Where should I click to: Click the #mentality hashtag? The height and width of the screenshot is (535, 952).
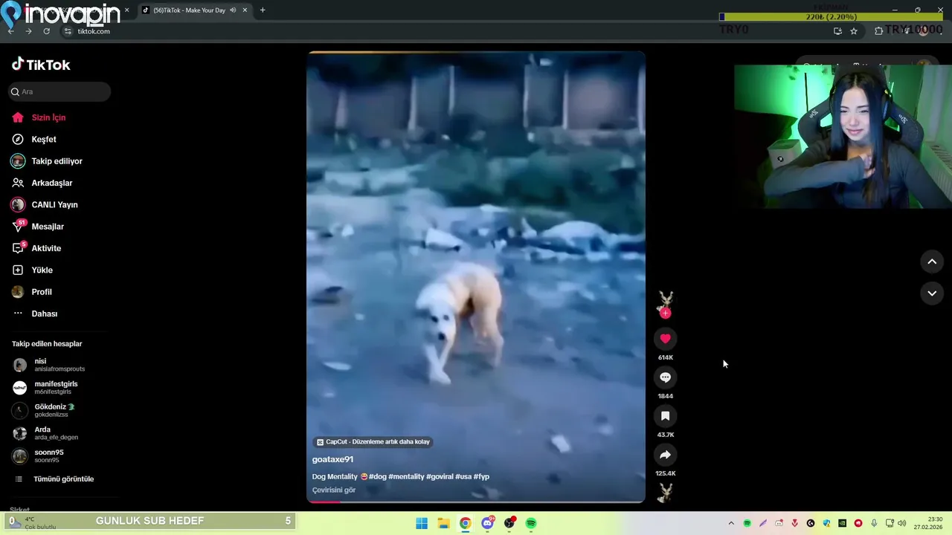(x=406, y=477)
